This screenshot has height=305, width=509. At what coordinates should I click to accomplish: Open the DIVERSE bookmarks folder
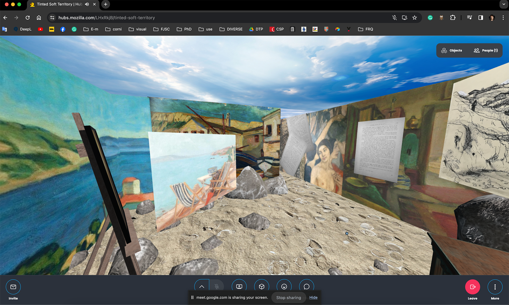click(x=231, y=29)
